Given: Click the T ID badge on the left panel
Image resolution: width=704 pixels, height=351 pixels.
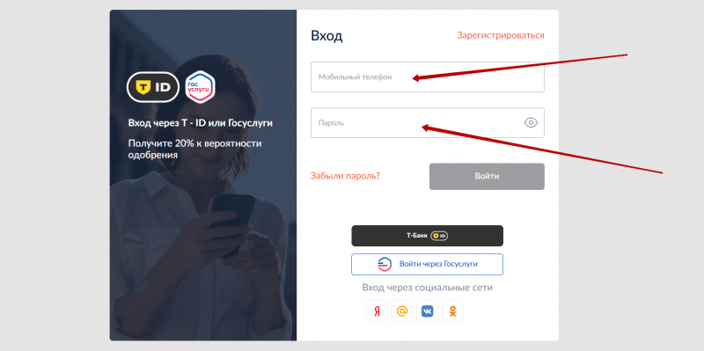Looking at the screenshot, I should [153, 87].
